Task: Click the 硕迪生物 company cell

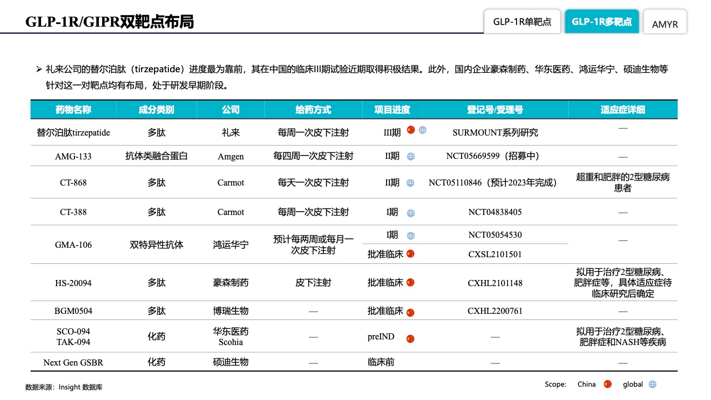Action: pos(231,362)
